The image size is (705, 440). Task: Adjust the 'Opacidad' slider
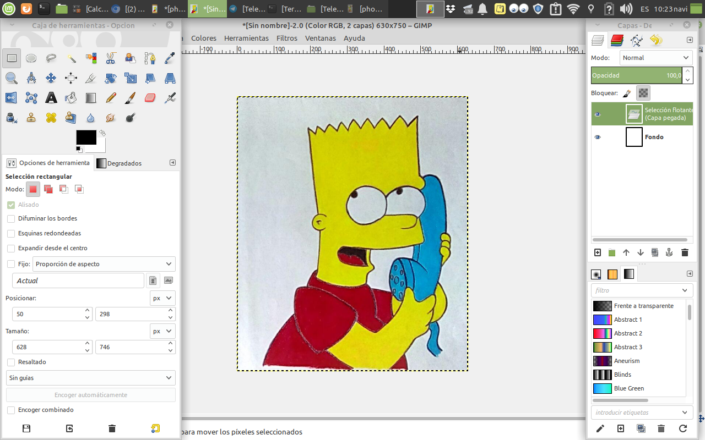637,75
